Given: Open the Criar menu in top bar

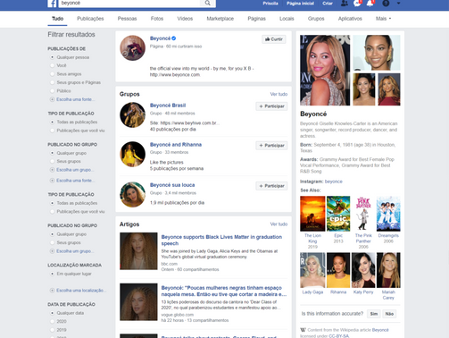Looking at the screenshot, I should pyautogui.click(x=328, y=4).
